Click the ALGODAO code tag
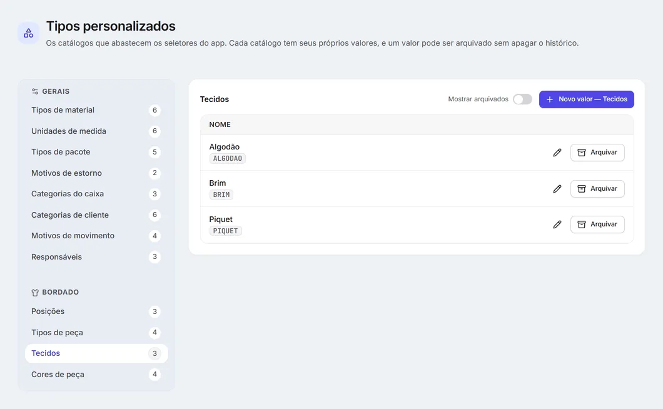The height and width of the screenshot is (409, 663). [228, 159]
